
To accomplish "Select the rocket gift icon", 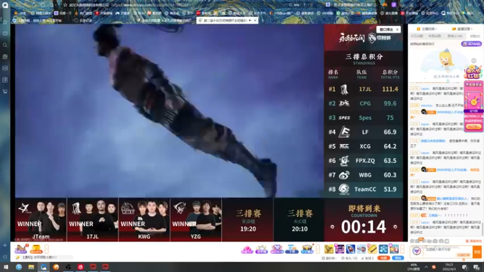I will click(x=350, y=249).
